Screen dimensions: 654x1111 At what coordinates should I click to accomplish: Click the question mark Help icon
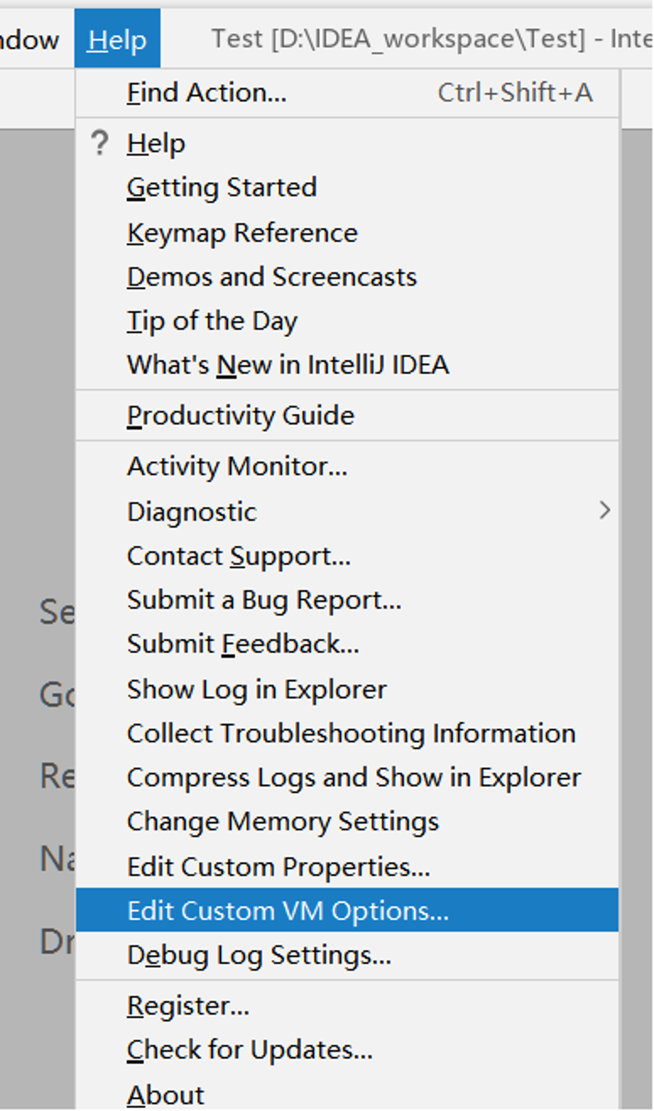(100, 143)
